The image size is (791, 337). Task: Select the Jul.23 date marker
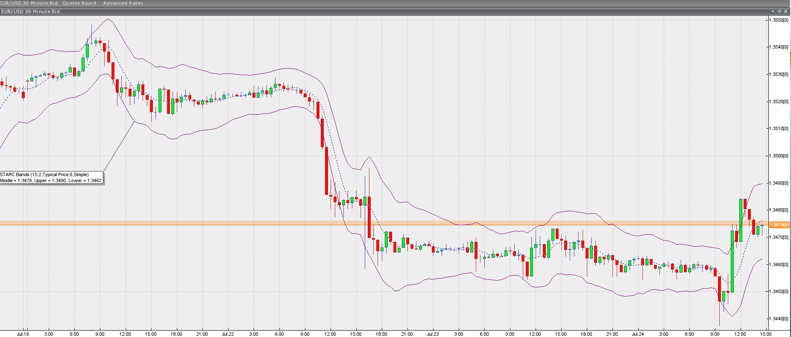click(433, 334)
